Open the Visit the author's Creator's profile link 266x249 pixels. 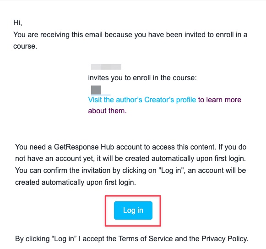coord(142,100)
